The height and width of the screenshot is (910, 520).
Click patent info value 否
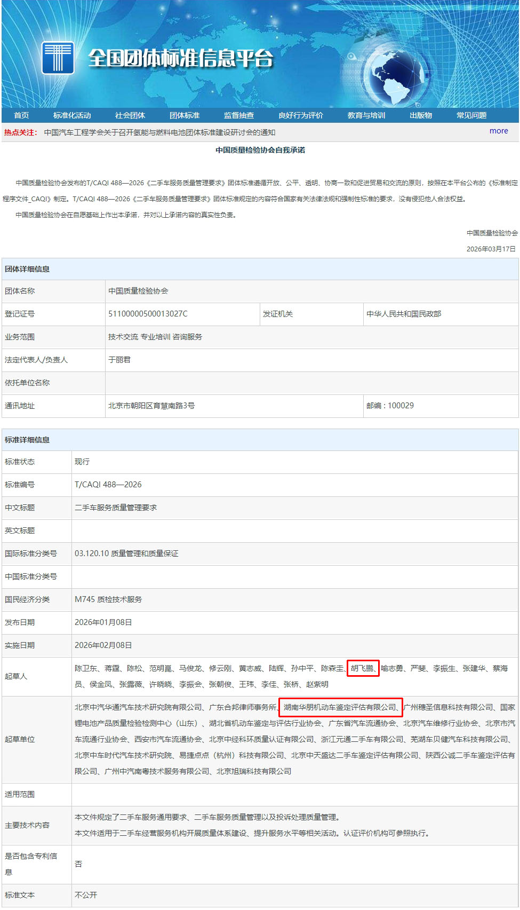coord(78,864)
